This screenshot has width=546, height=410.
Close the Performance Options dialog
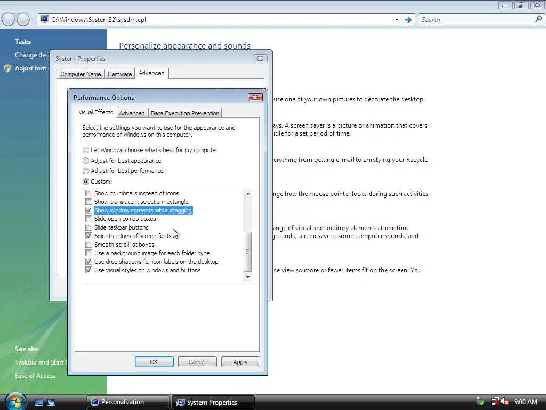255,98
